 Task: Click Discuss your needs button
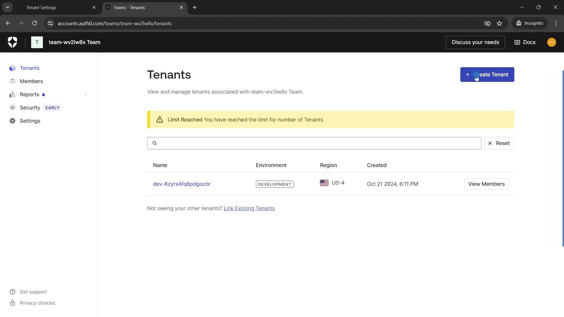475,42
